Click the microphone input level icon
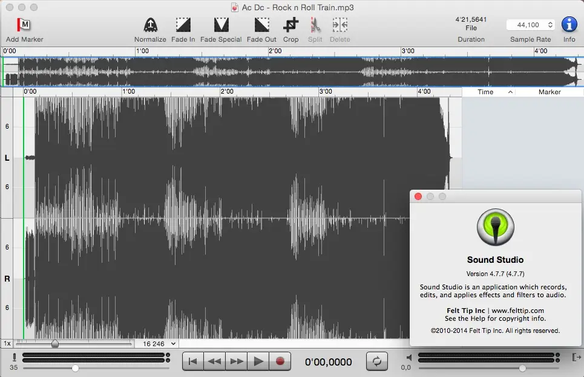Viewport: 584px width, 377px height. point(14,357)
